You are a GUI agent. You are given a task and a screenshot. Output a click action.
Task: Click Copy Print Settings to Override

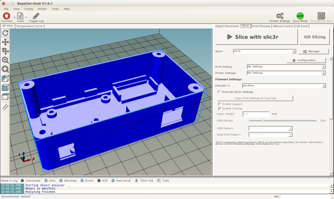(x=255, y=98)
